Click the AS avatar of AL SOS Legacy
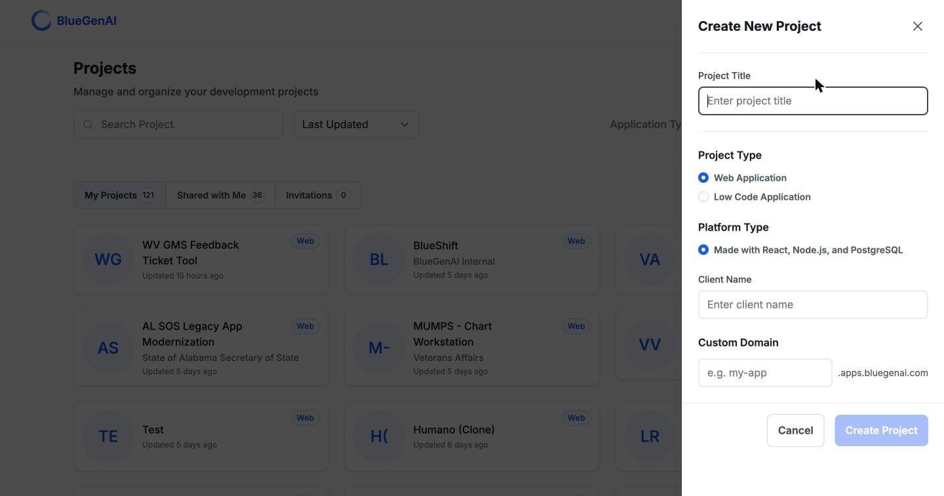The width and height of the screenshot is (944, 496). 108,348
